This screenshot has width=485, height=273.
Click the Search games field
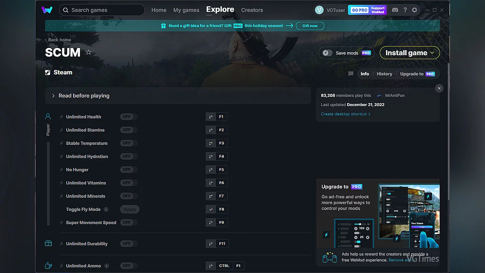point(102,10)
